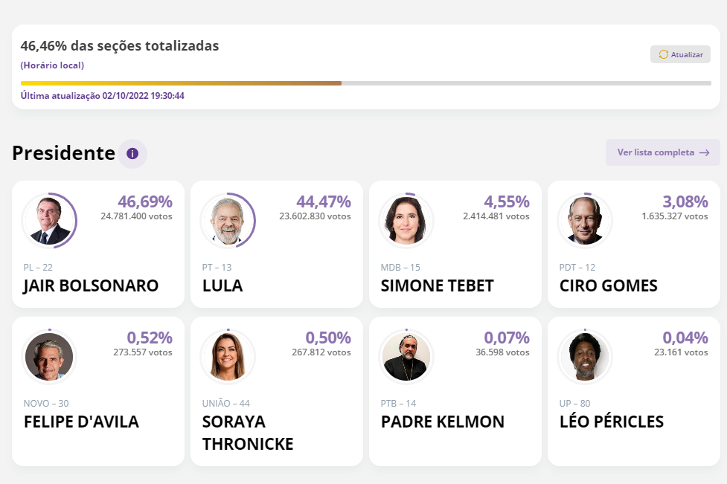Click Jair Bolsonaro's candidate photo
Screen dimensions: 727x484
[x=49, y=221]
